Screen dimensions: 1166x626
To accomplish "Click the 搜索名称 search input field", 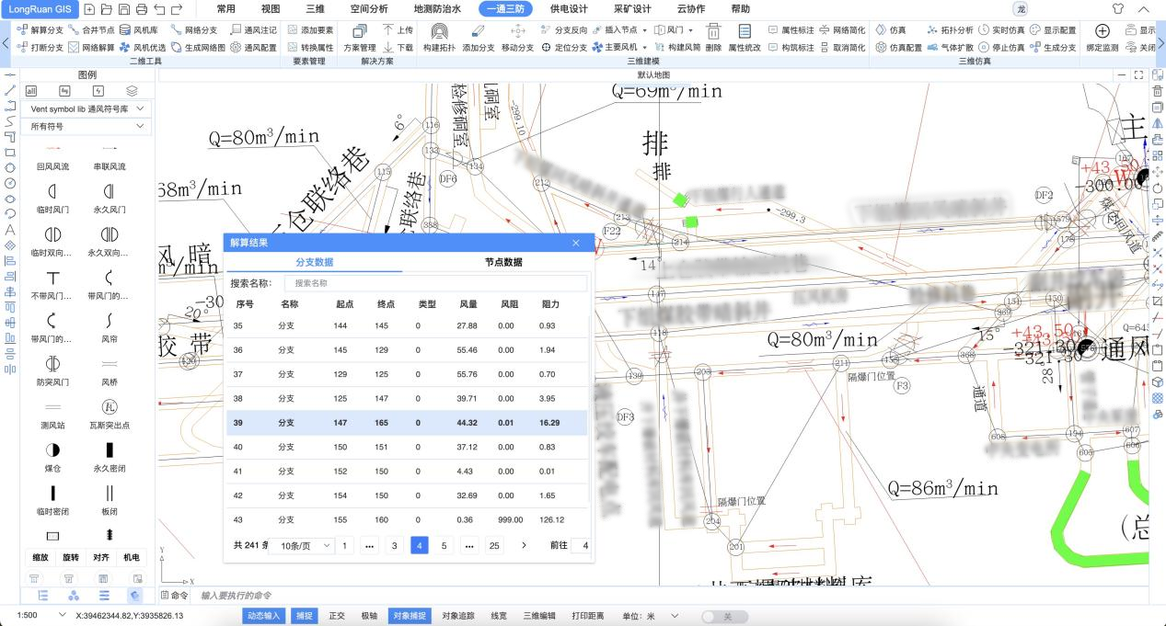I will (x=437, y=283).
